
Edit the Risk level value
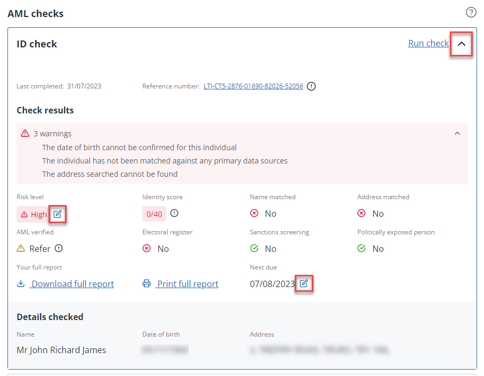(58, 214)
